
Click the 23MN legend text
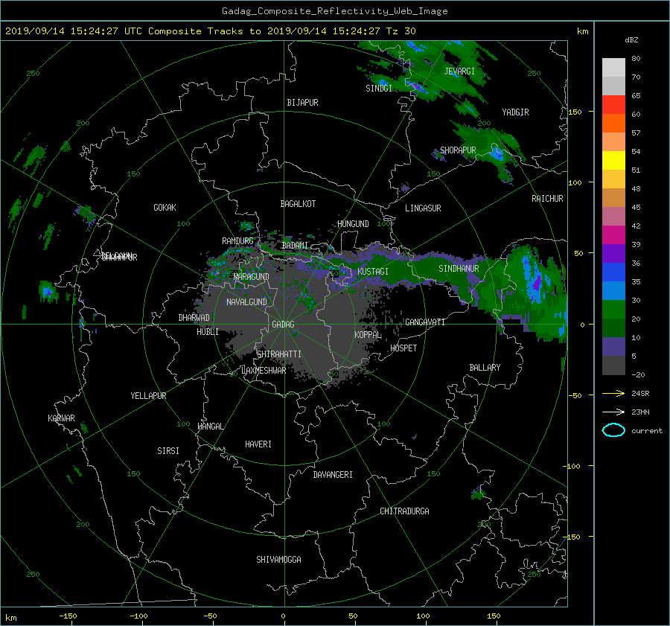tap(640, 412)
